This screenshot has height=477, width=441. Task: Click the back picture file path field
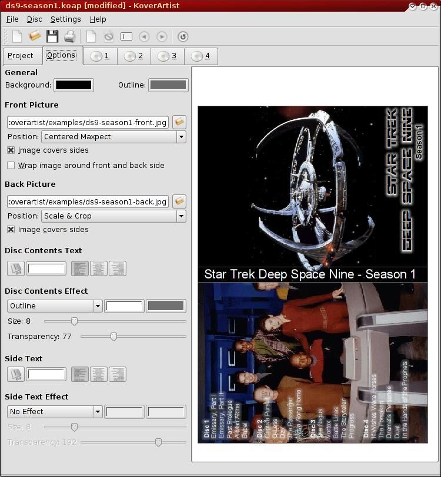tap(88, 201)
